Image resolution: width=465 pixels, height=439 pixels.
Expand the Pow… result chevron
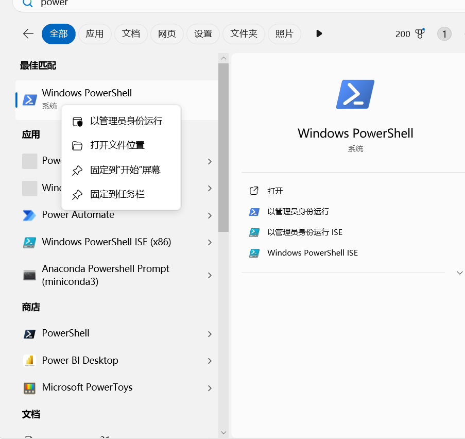pyautogui.click(x=210, y=161)
